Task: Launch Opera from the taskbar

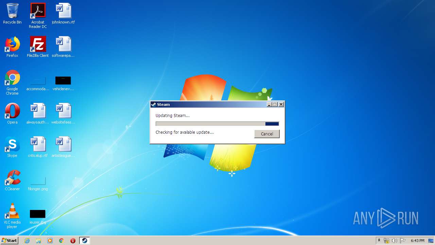Action: click(x=73, y=241)
